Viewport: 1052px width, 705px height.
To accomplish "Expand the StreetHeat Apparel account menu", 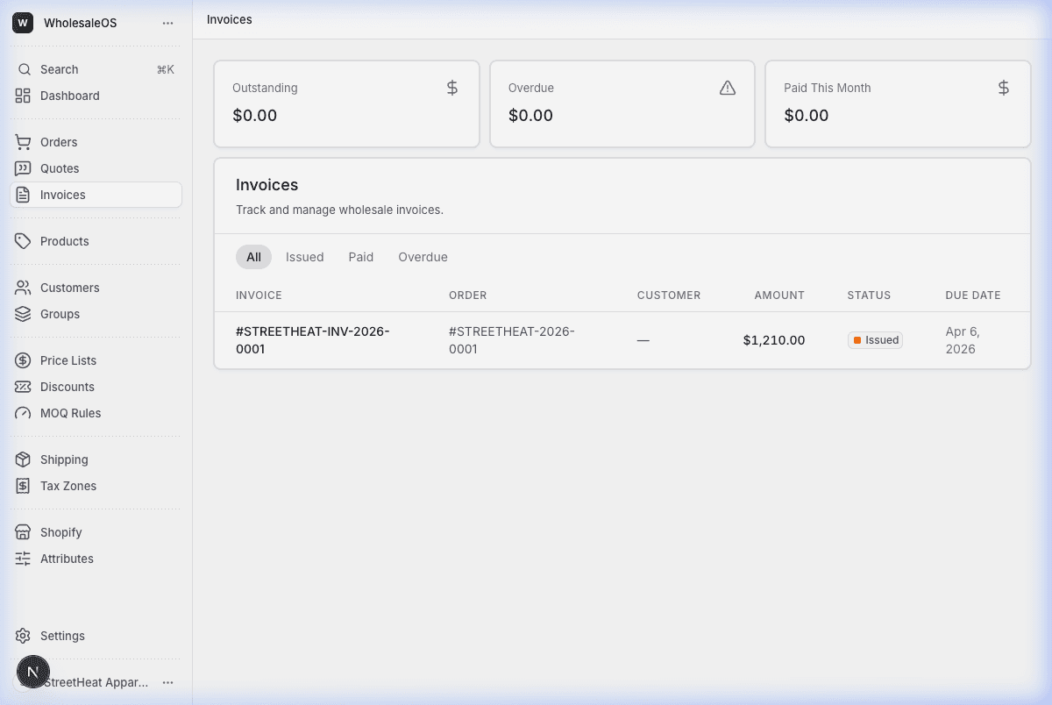I will 167,682.
